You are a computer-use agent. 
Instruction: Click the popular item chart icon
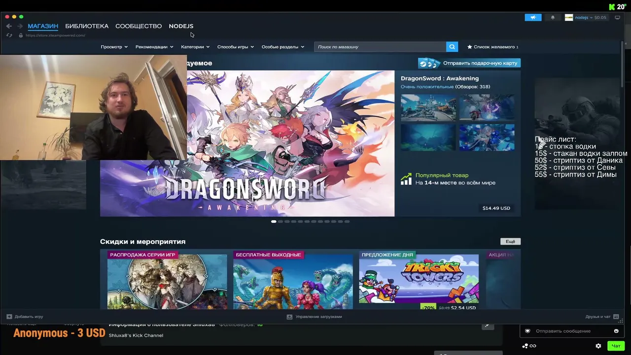click(406, 178)
